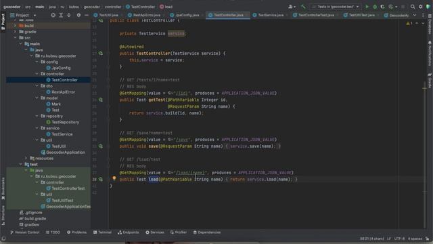433x244 pixels.
Task: Click gutter icon next to load method
Action: tap(101, 179)
